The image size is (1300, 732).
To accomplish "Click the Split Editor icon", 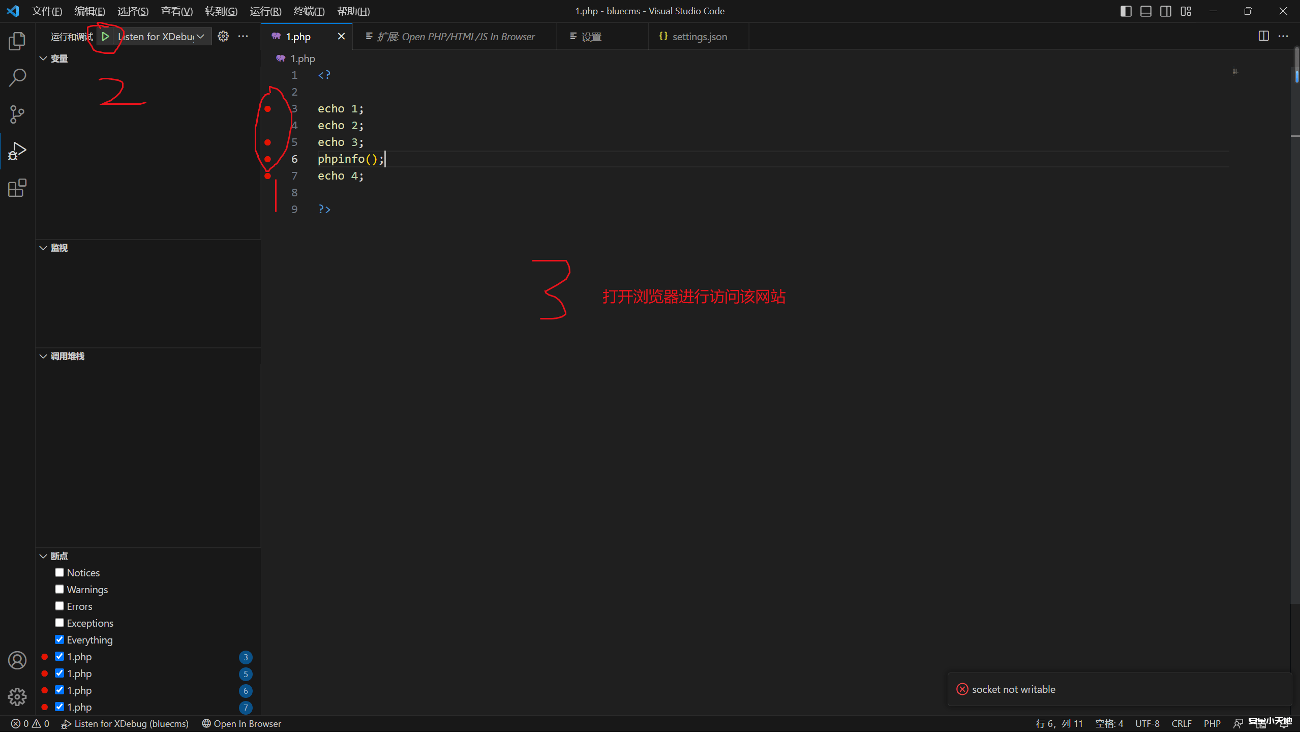I will [1263, 36].
